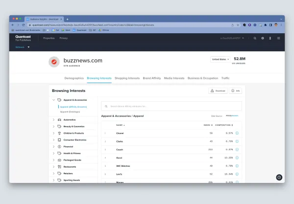The width and height of the screenshot is (294, 204).
Task: Share the page from the address bar
Action: [233, 25]
